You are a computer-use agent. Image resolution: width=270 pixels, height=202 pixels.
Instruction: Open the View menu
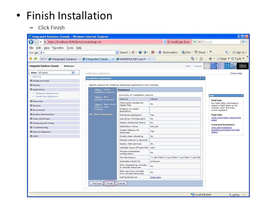46,48
